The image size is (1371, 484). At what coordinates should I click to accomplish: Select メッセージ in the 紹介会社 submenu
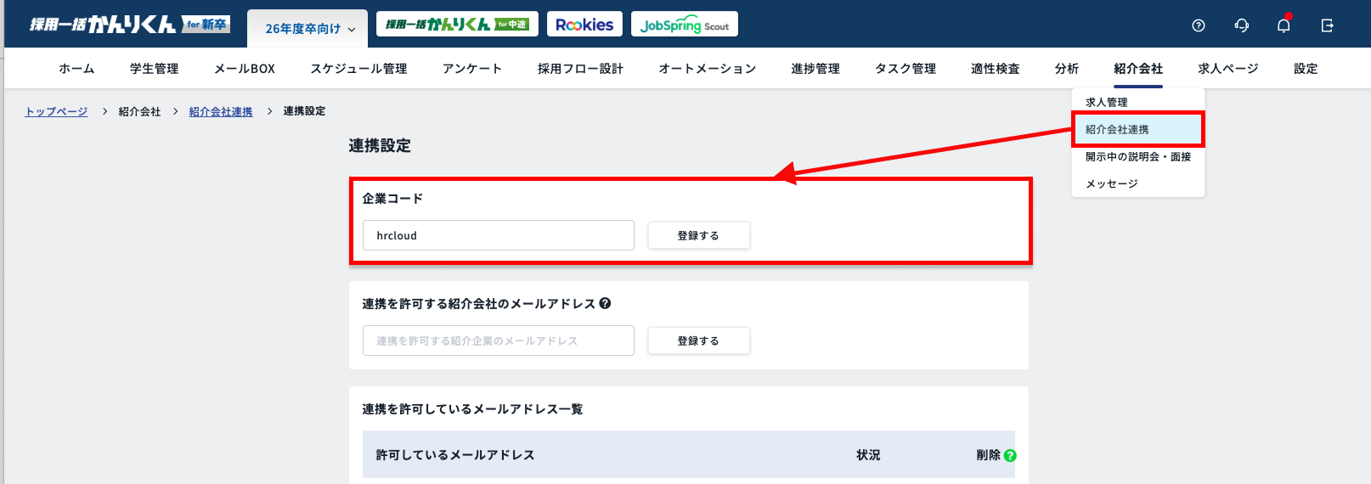click(x=1111, y=183)
